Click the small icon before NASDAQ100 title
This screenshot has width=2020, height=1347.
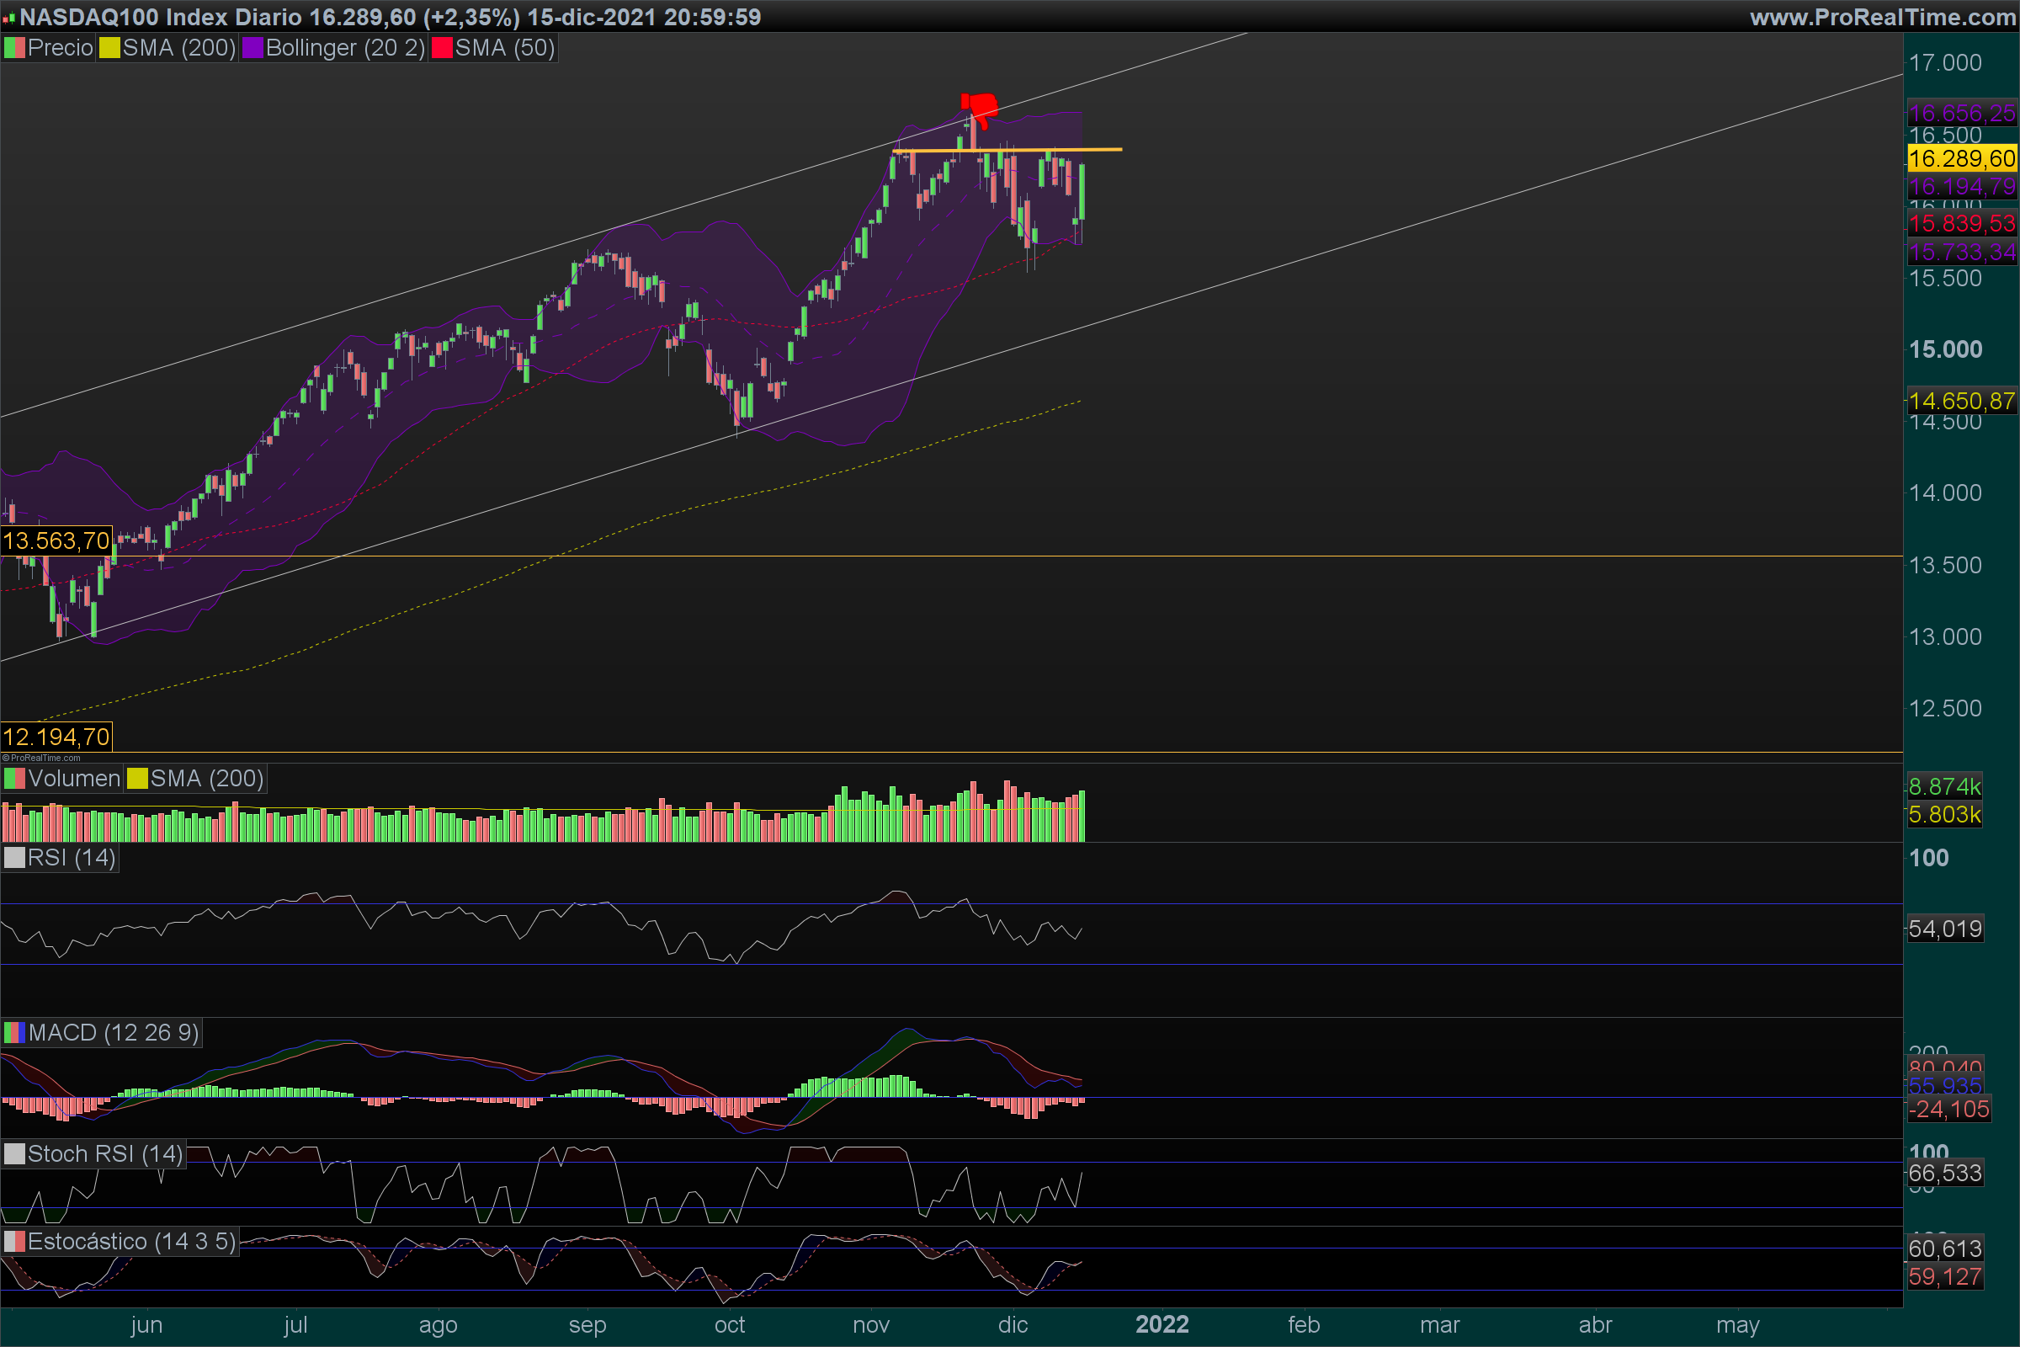8,17
